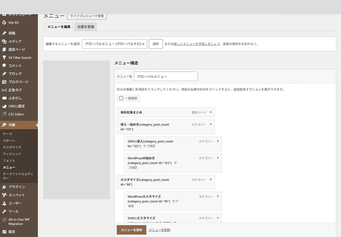Expand the 有料記事まとめ menu item
Viewport: 341px width, 237px height.
(x=211, y=112)
